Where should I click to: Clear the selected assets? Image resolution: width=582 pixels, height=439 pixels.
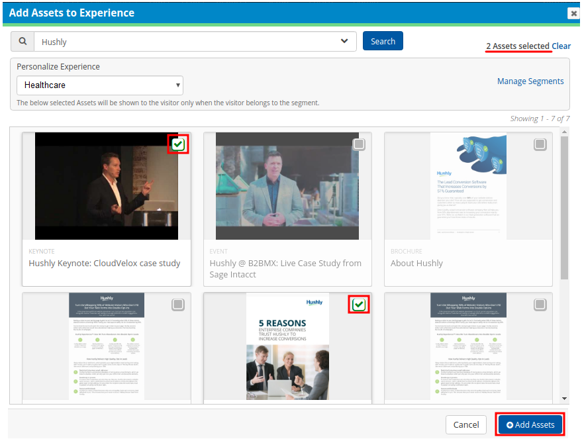(x=561, y=46)
